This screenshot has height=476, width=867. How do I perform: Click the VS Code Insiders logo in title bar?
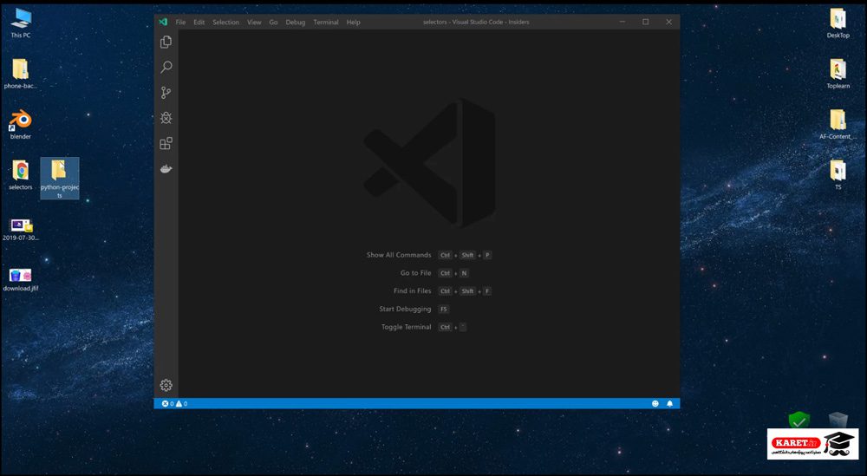pyautogui.click(x=163, y=23)
